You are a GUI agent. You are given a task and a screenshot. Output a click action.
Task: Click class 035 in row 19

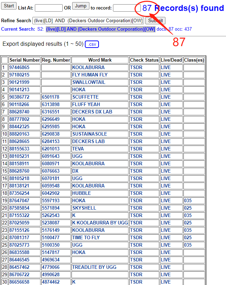coord(188,200)
